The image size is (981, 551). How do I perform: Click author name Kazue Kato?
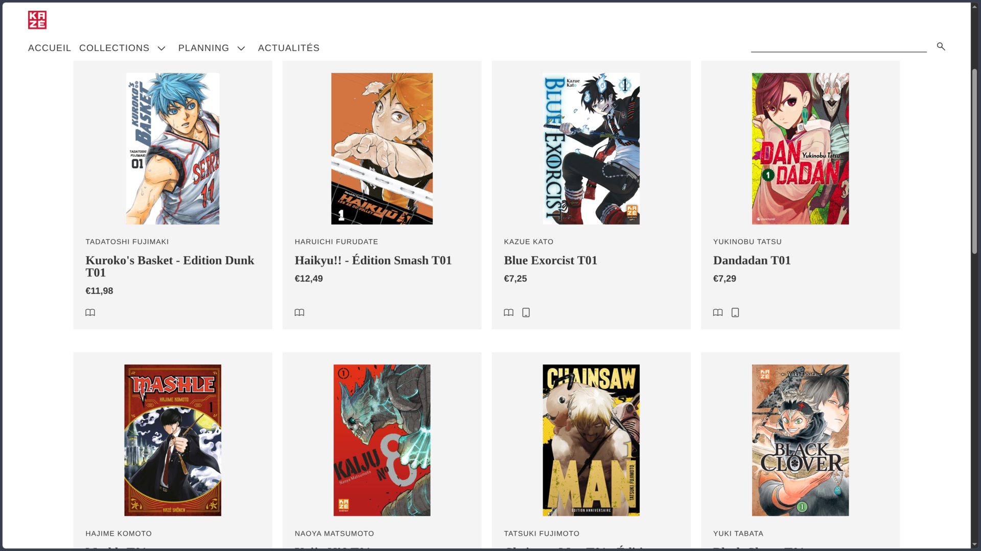529,242
